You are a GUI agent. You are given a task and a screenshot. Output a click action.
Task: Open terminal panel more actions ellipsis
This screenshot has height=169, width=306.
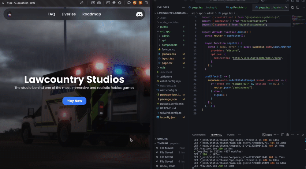(x=293, y=135)
